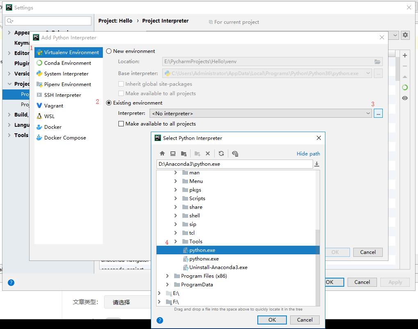Open project interpreter dropdown arrow in Settings
Screen dimensions: 418x329
pos(395,35)
